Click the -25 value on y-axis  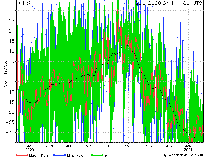(10, 122)
